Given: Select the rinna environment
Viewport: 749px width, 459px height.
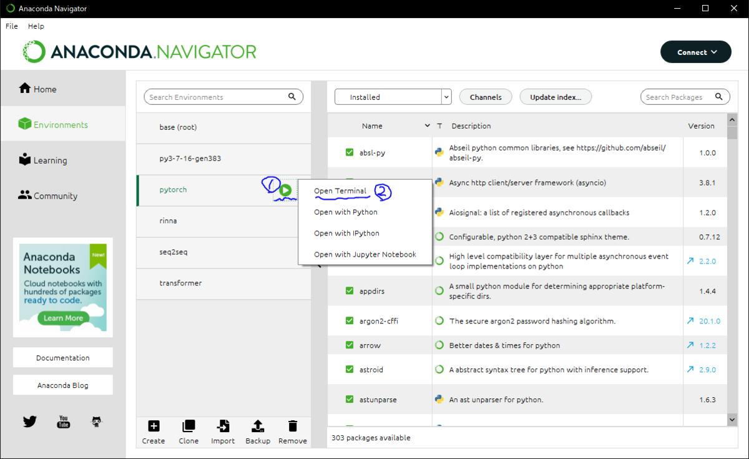Looking at the screenshot, I should [x=223, y=221].
